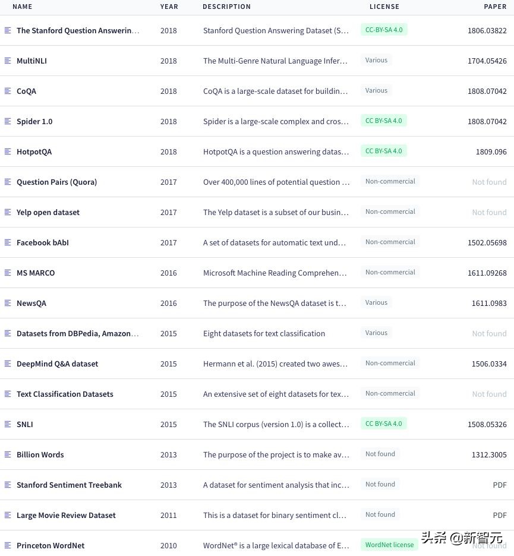
Task: Click the WordNet license badge
Action: tap(389, 545)
